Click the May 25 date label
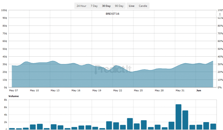This screenshot has width=223, height=130. [x=138, y=90]
